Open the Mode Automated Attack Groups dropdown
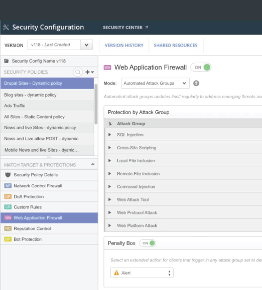262x290 pixels. point(155,83)
